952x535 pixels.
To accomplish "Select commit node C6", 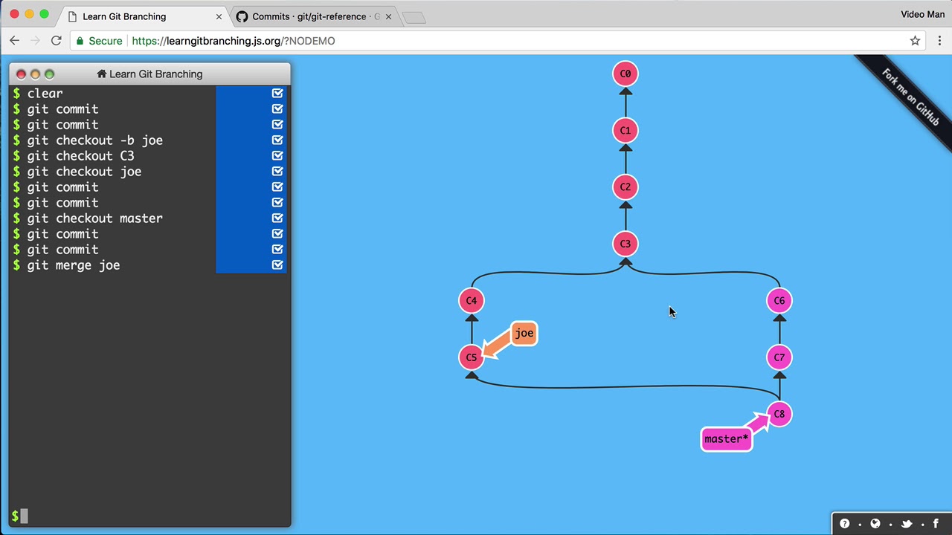I will point(779,300).
